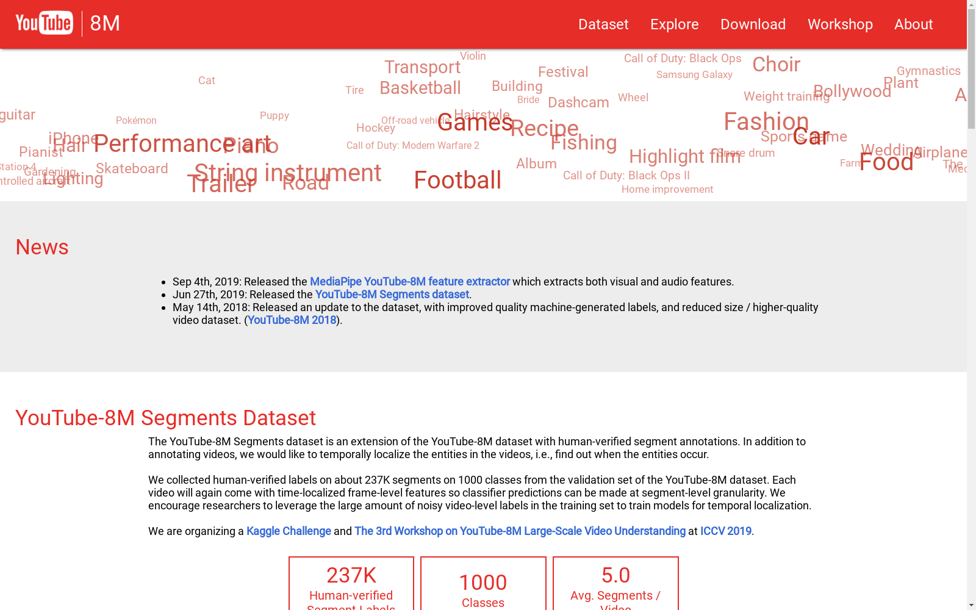Click the Cat word cloud tag
The width and height of the screenshot is (976, 610).
pyautogui.click(x=207, y=81)
